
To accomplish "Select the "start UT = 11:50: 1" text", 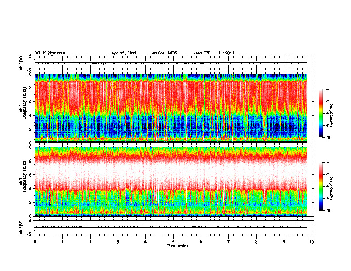I will [214, 53].
